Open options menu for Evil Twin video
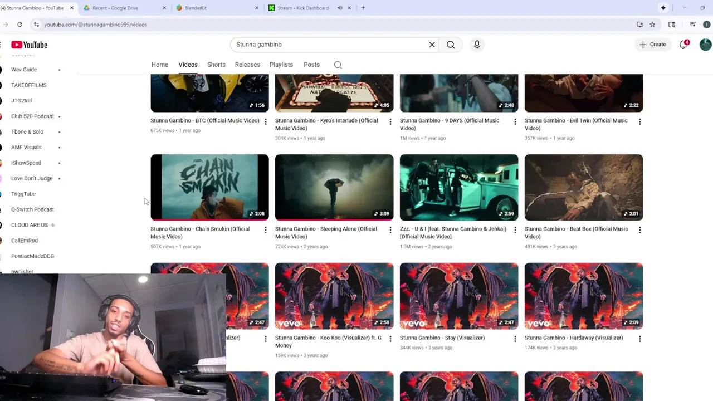Image resolution: width=713 pixels, height=401 pixels. (639, 121)
